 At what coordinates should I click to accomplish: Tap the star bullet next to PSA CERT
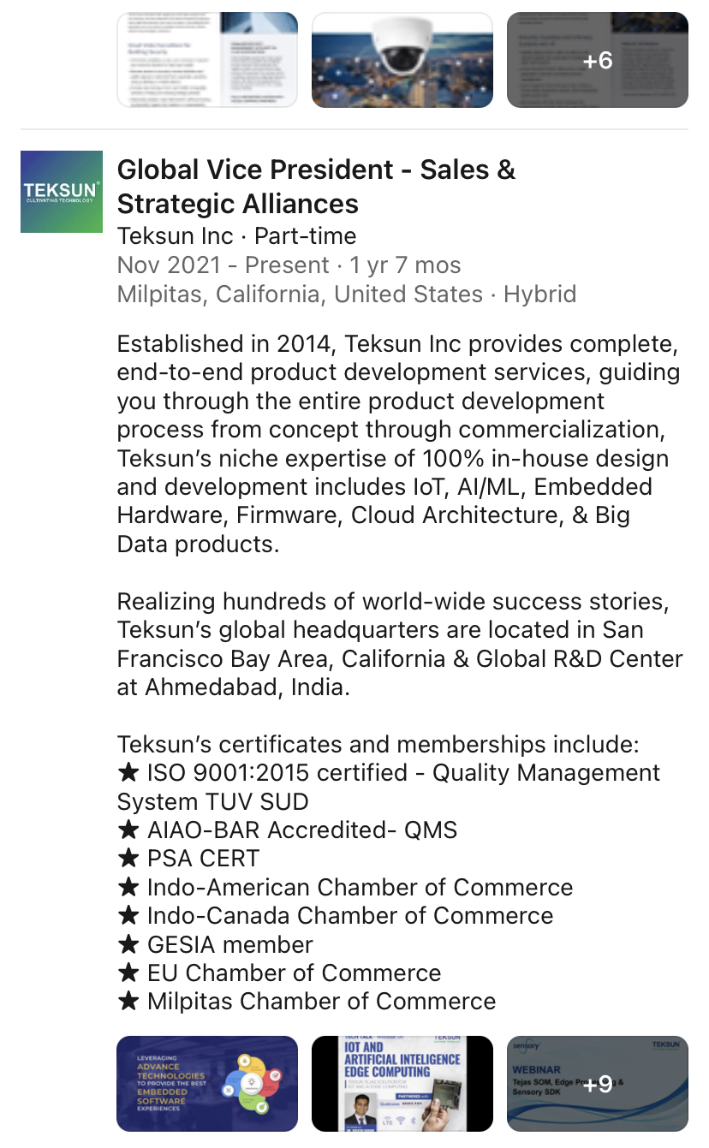pyautogui.click(x=128, y=859)
